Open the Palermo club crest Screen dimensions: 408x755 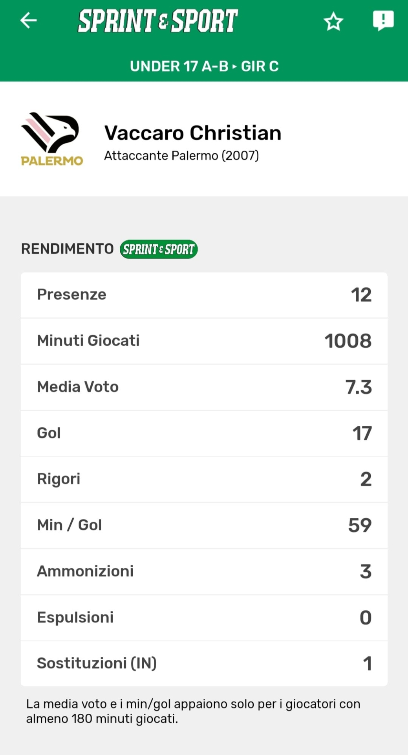(51, 139)
